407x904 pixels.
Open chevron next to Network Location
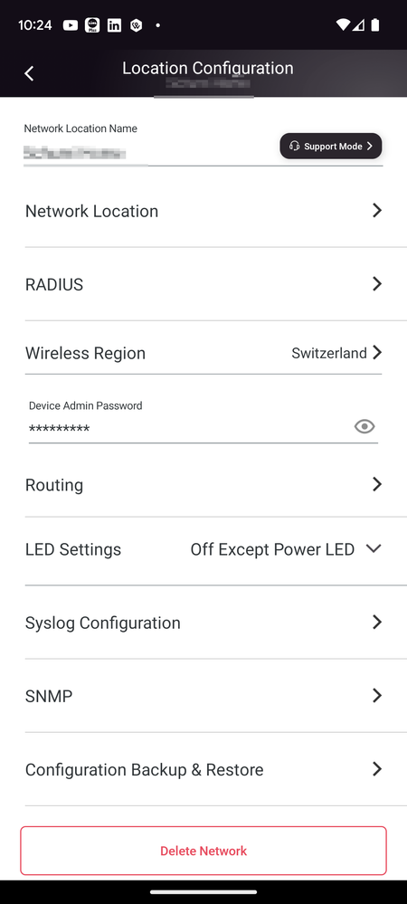pyautogui.click(x=377, y=211)
